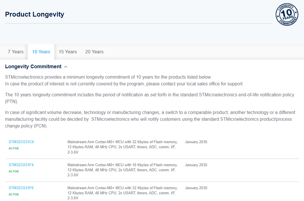
Task: Click January 2035 date in STM32C031F6 row
Action: 196,188
